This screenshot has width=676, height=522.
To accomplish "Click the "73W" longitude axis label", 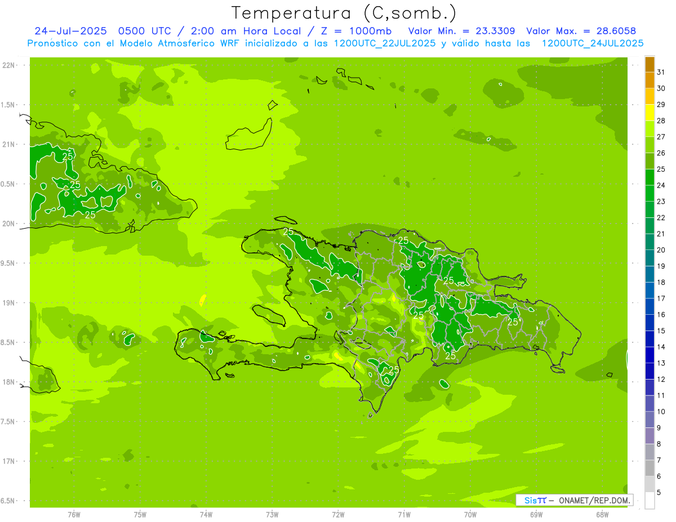I will click(x=272, y=515).
